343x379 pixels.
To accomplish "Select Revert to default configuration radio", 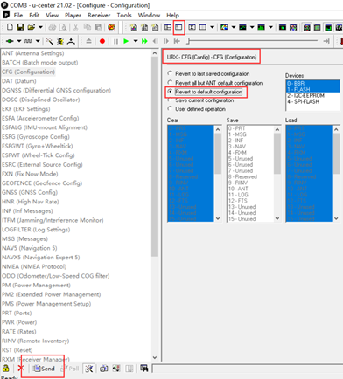I will click(170, 92).
